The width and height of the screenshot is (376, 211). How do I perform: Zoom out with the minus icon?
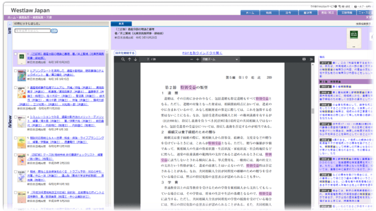192,59
